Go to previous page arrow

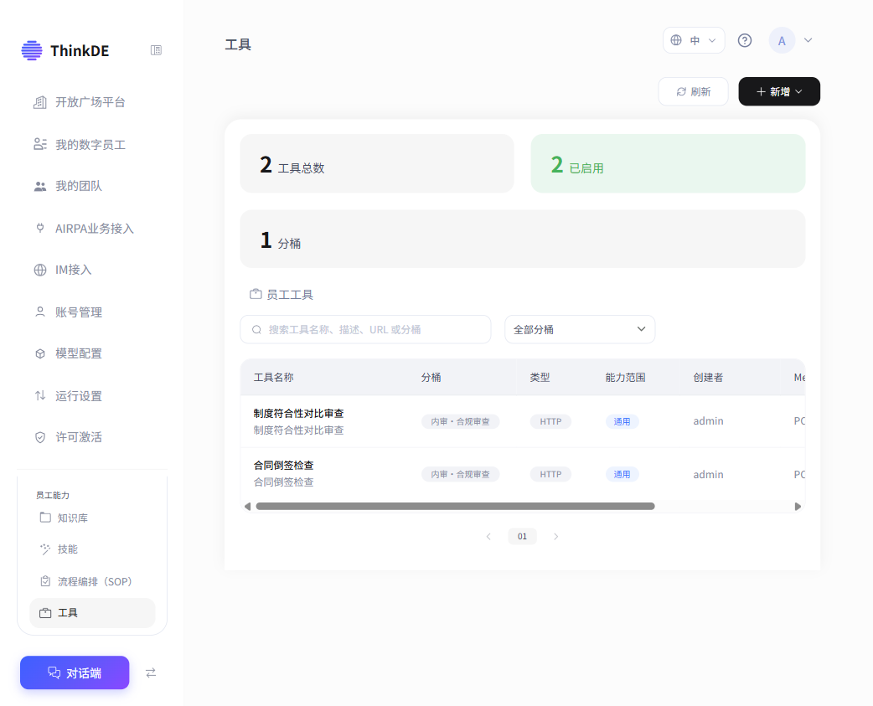[488, 536]
